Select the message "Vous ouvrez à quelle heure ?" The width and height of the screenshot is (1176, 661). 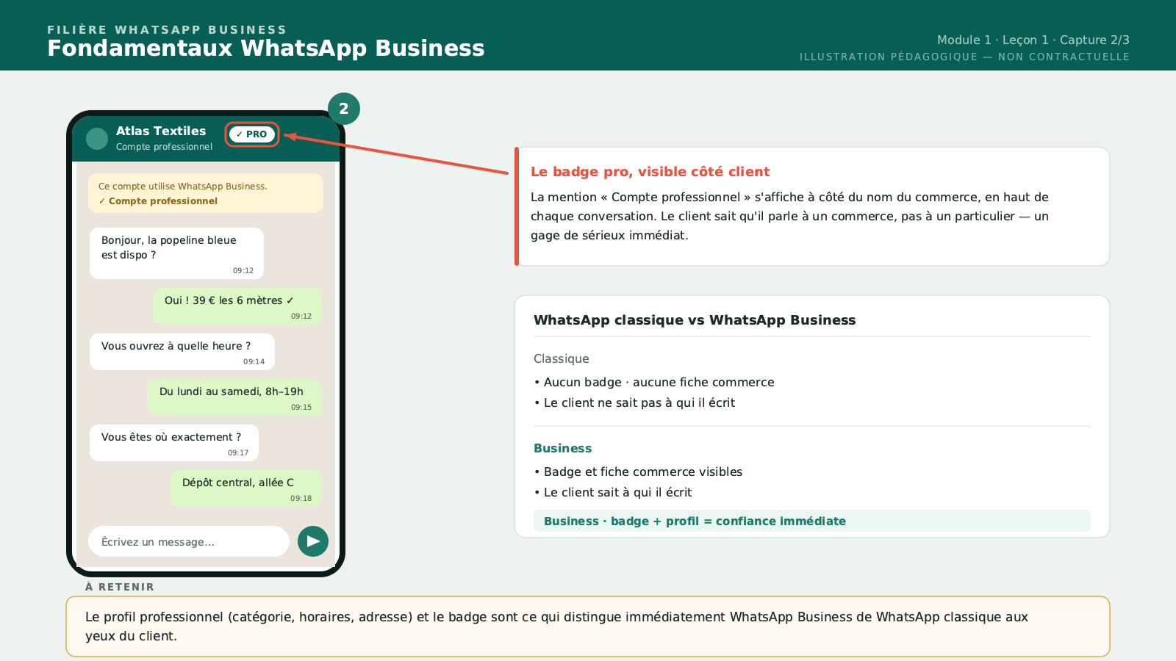point(182,352)
